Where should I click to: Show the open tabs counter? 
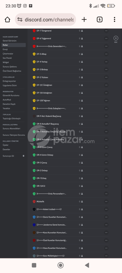point(99,19)
